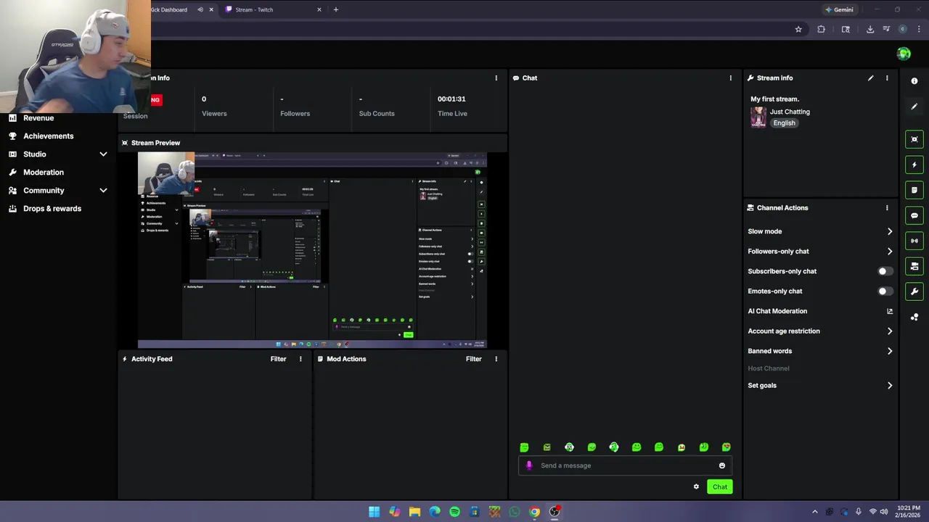This screenshot has width=929, height=522.
Task: Send message with green Chat button
Action: click(x=720, y=486)
